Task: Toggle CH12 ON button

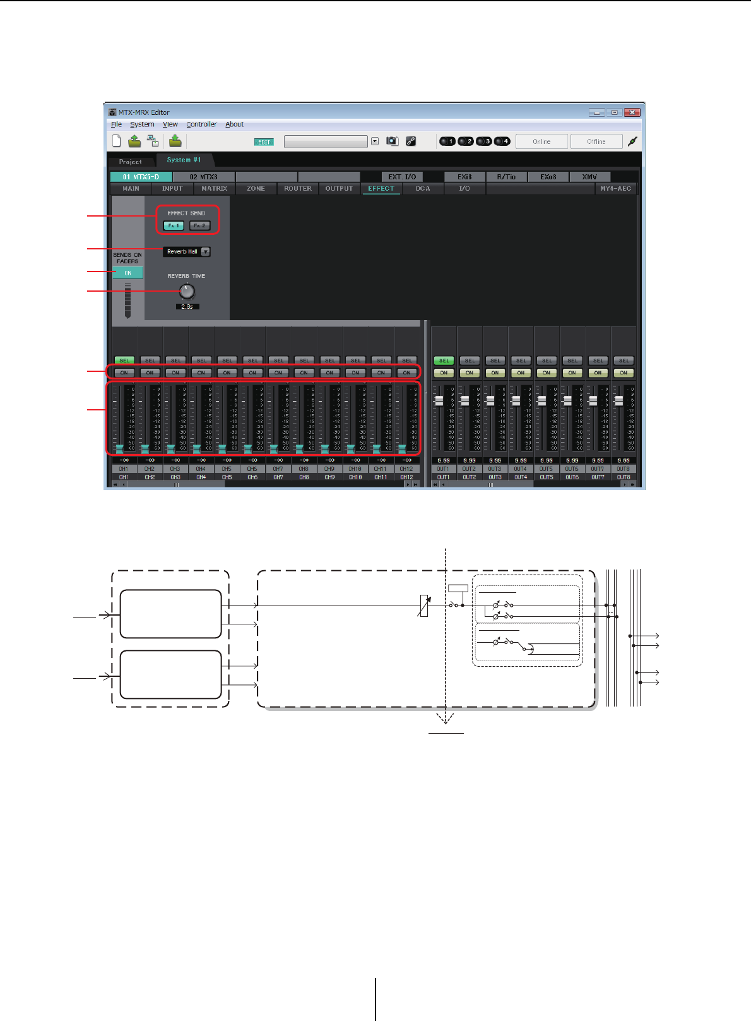Action: point(406,373)
